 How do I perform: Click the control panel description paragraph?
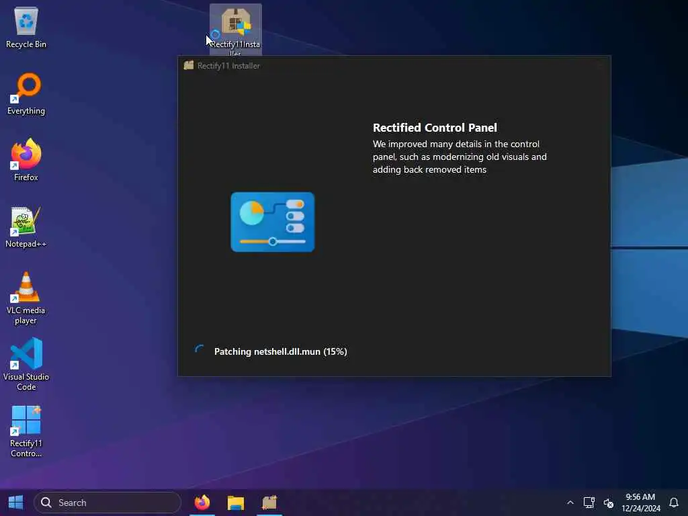(460, 157)
